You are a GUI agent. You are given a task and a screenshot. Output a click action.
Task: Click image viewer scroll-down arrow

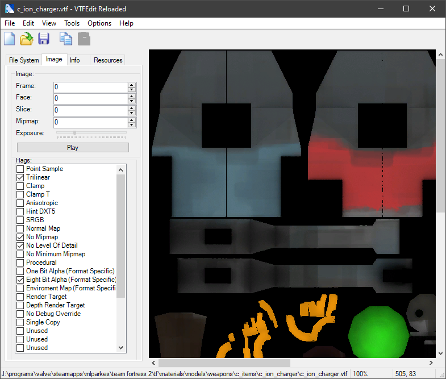(x=440, y=353)
